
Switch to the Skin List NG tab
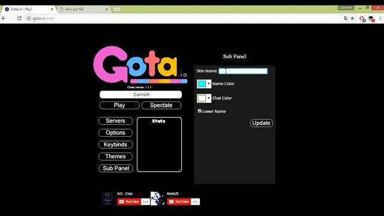point(84,9)
